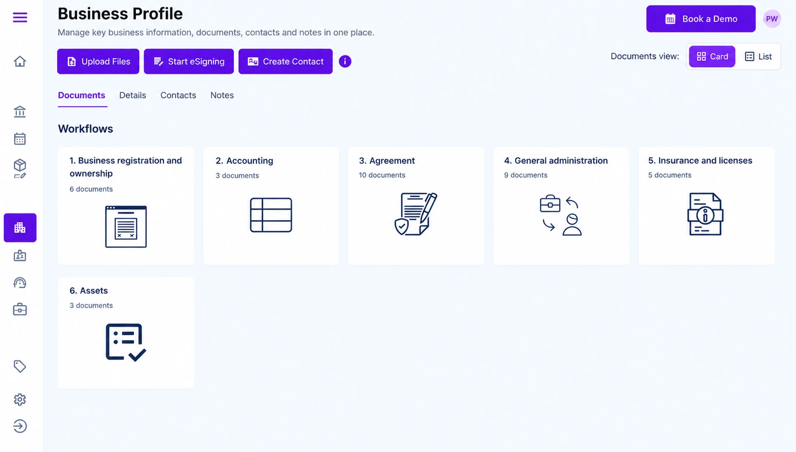Click the logout arrow icon

[x=20, y=426]
